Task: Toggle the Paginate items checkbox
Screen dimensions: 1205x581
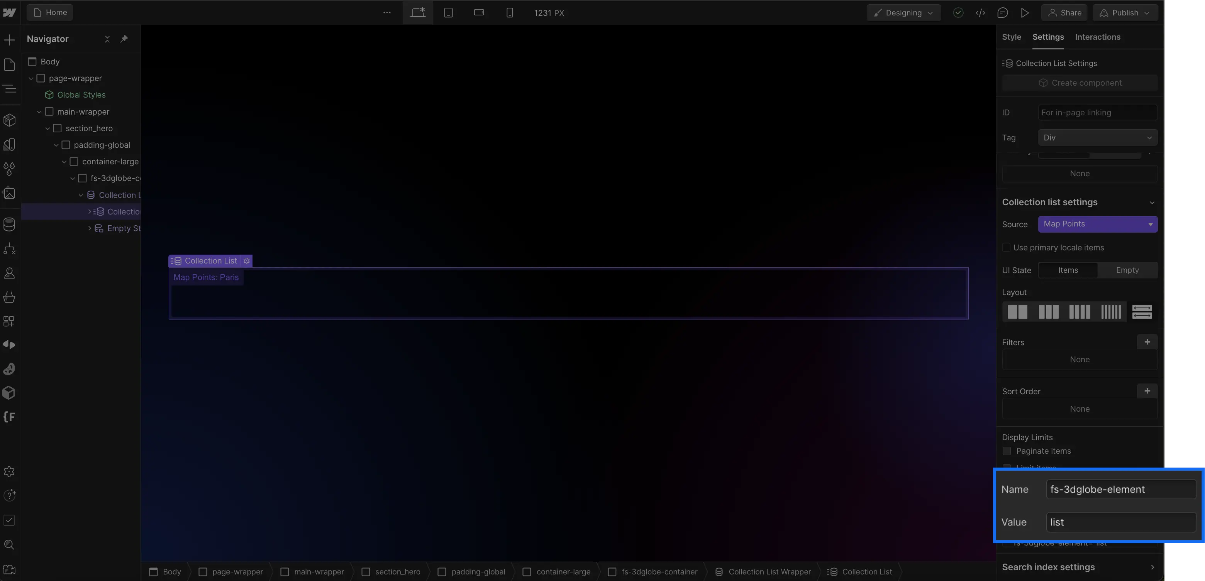Action: [1007, 451]
